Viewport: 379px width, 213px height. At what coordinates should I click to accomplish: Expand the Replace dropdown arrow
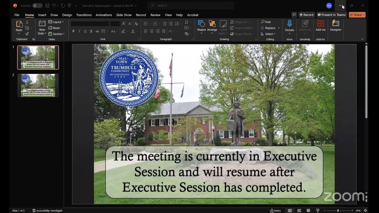279,28
